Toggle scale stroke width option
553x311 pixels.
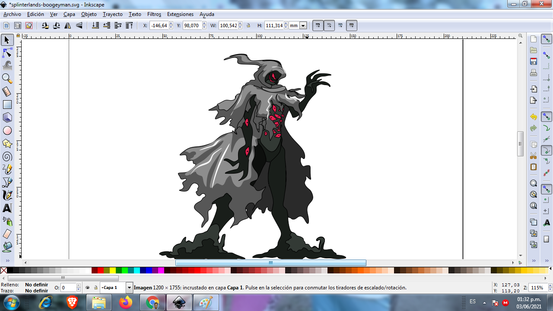pos(318,25)
